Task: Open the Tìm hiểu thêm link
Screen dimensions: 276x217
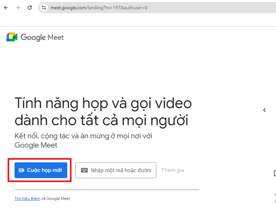Action: tap(27, 199)
